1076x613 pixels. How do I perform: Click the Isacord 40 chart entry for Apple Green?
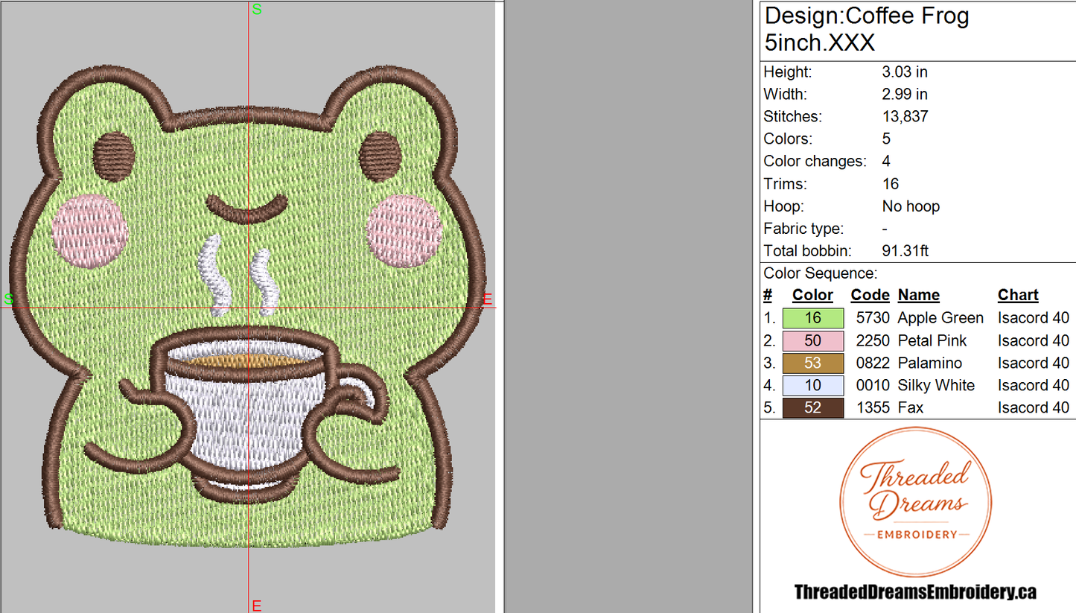pyautogui.click(x=1034, y=318)
